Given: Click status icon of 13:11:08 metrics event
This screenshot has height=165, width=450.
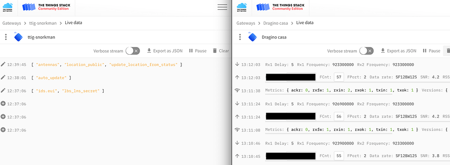Looking at the screenshot, I should point(237,130).
